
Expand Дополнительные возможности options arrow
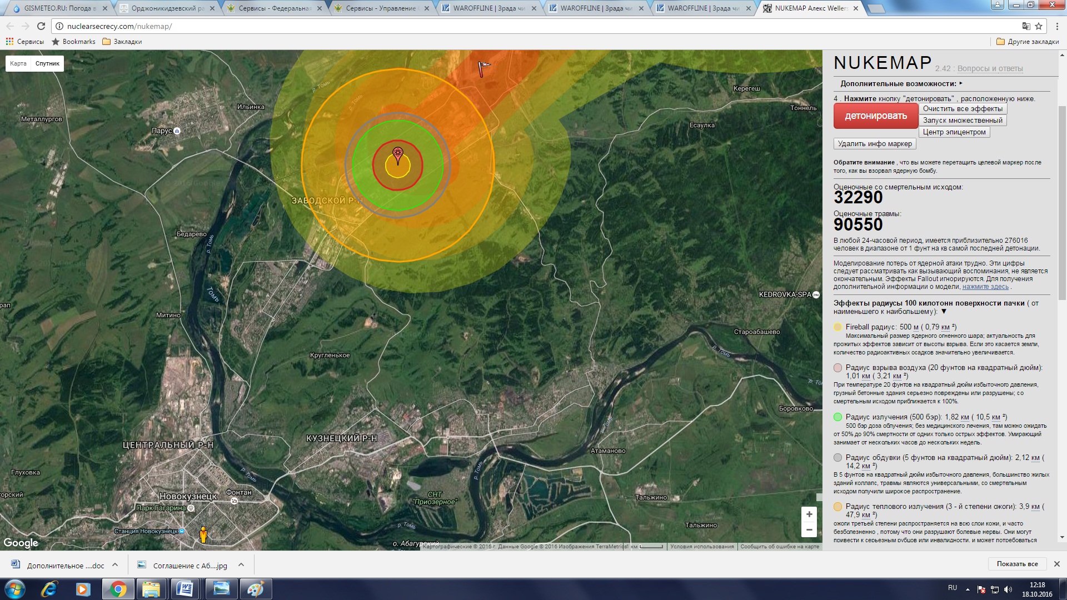tap(961, 83)
